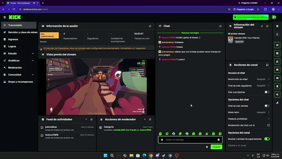
Task: Click the layout blocks icon at sidebar bottom
Action: point(277,103)
